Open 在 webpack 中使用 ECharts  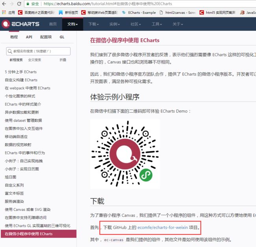[x=28, y=88]
